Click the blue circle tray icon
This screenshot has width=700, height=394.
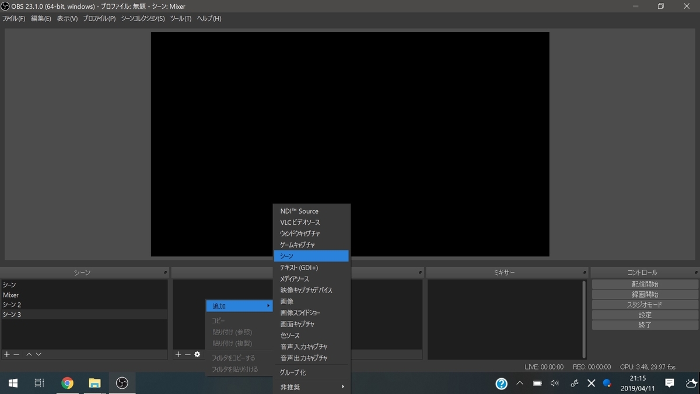[x=607, y=383]
